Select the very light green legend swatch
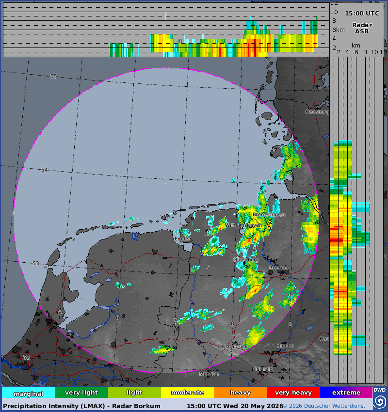The image size is (388, 412). tap(81, 393)
